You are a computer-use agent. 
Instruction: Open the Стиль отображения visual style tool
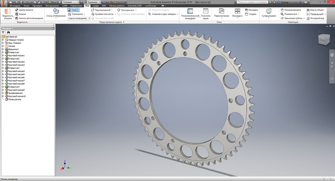pyautogui.click(x=56, y=12)
